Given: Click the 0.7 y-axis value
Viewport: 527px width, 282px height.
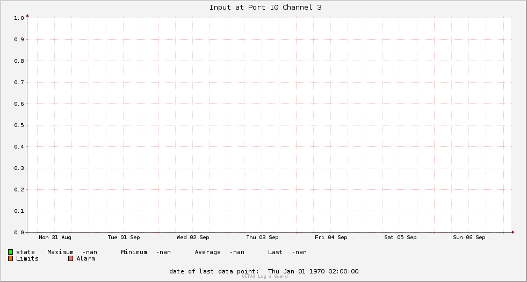Looking at the screenshot, I should click(19, 83).
